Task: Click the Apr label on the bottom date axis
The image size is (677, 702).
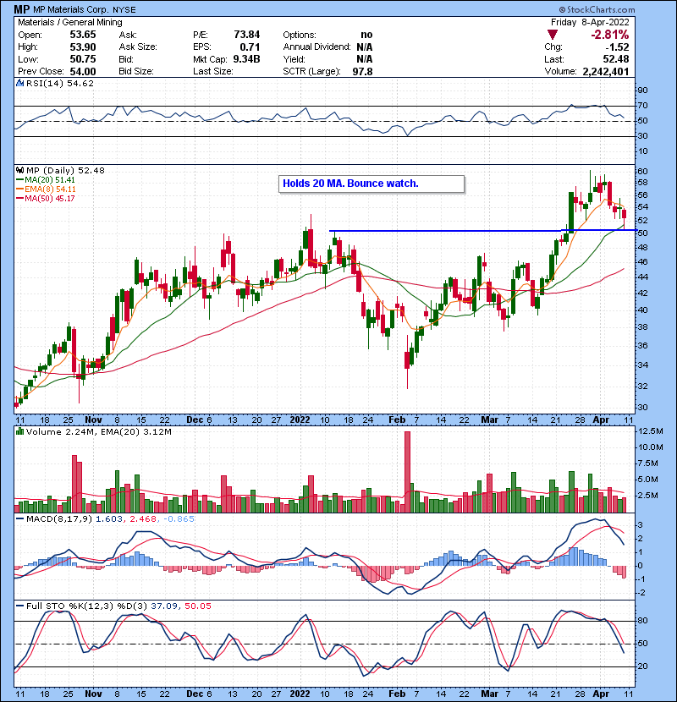Action: point(601,694)
